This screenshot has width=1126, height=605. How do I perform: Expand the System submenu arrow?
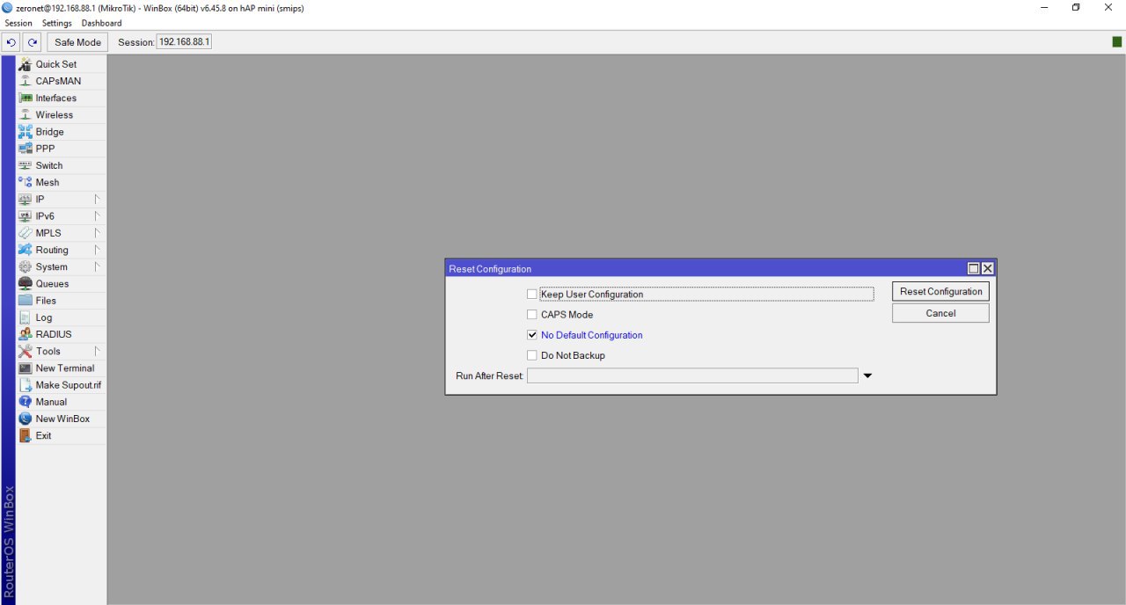tap(98, 266)
